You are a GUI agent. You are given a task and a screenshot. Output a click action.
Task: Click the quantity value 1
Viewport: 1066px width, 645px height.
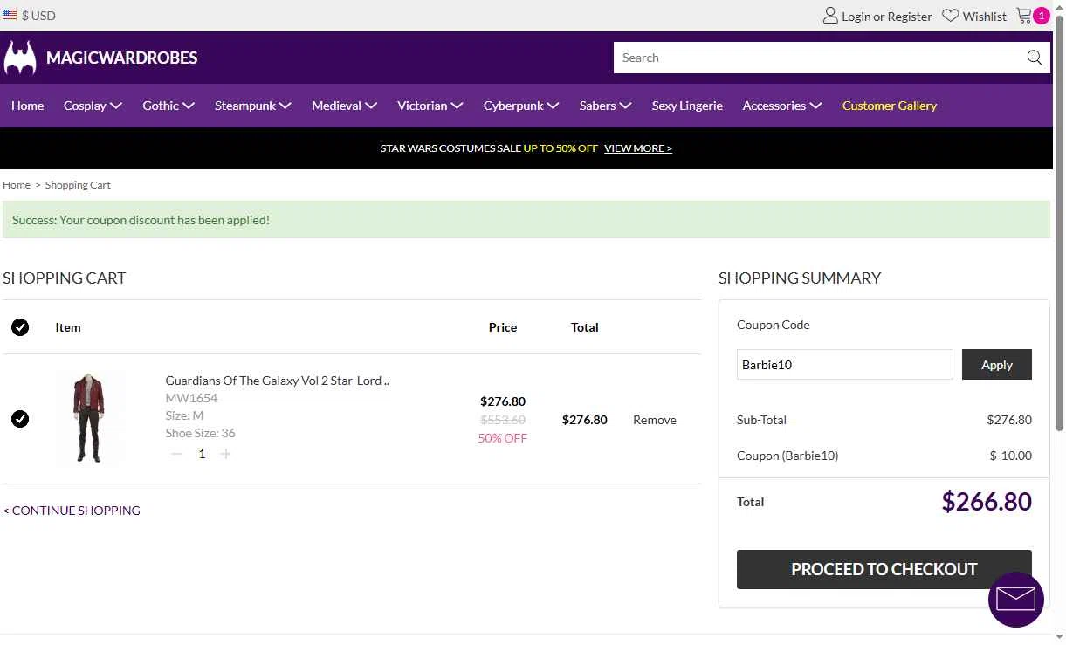point(202,454)
